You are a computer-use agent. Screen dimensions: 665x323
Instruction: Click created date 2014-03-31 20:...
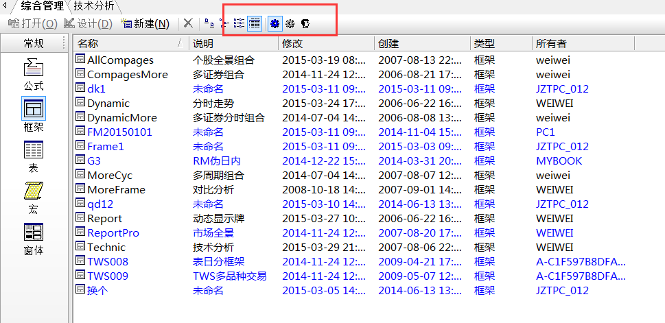pyautogui.click(x=420, y=160)
